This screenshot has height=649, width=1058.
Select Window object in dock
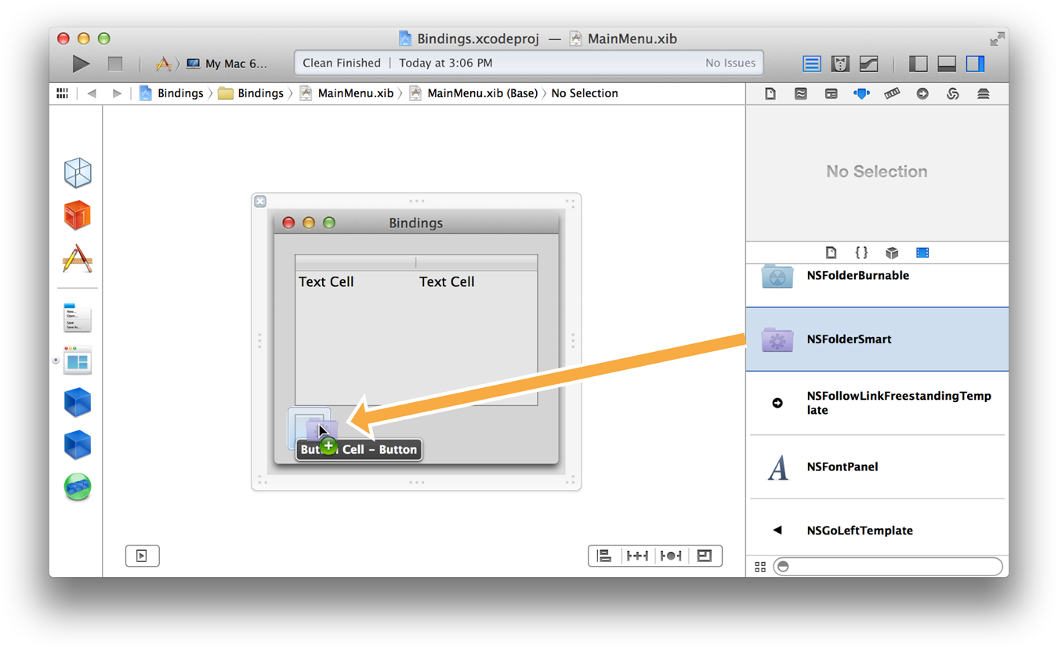tap(78, 360)
